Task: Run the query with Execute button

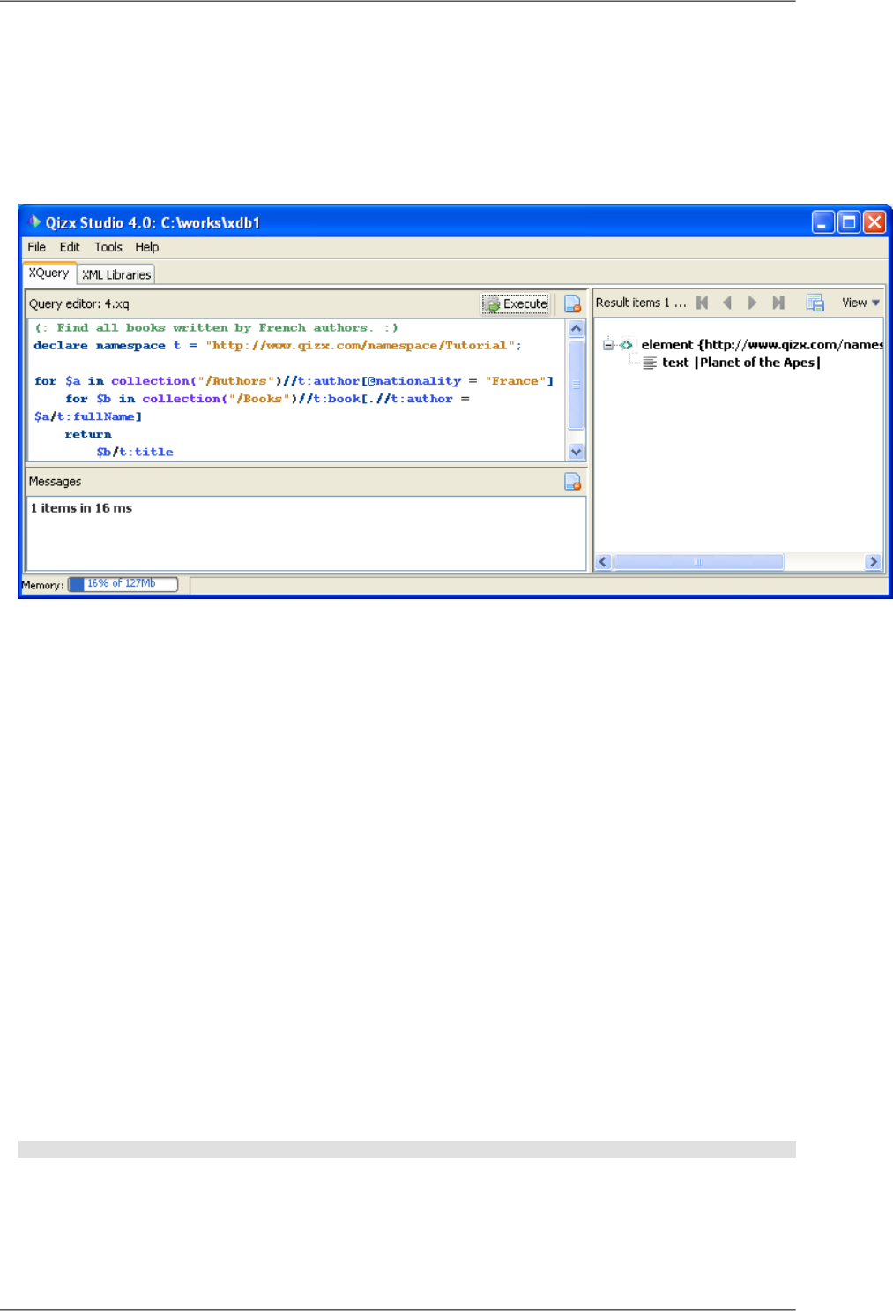Action: coord(516,303)
